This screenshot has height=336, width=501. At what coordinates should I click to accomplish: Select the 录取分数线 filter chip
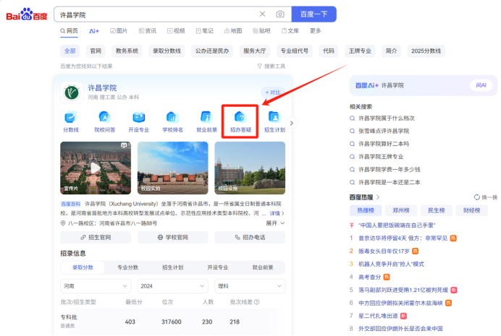[167, 51]
